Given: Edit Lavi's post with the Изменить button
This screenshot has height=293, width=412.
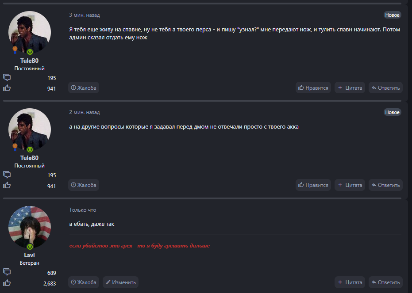Looking at the screenshot, I should coord(120,282).
